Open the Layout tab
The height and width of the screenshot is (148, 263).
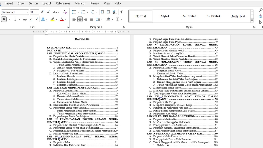[x=47, y=3]
